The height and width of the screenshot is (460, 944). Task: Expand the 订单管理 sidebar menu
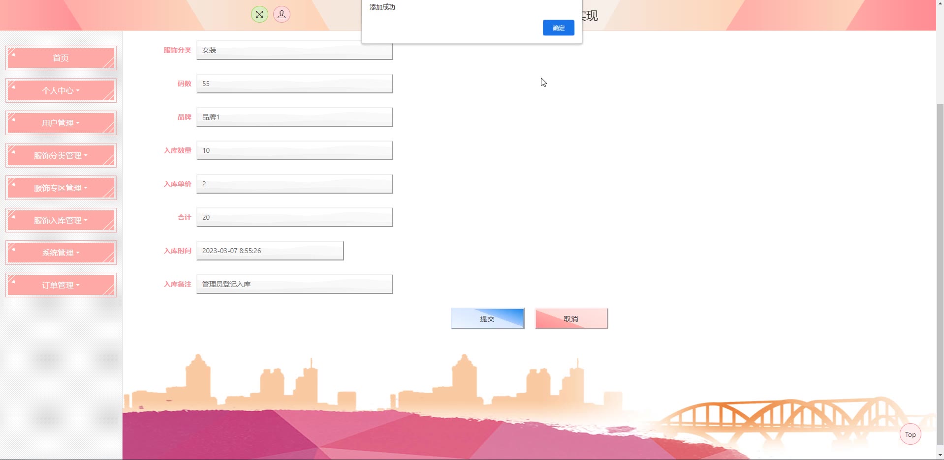[x=61, y=285]
